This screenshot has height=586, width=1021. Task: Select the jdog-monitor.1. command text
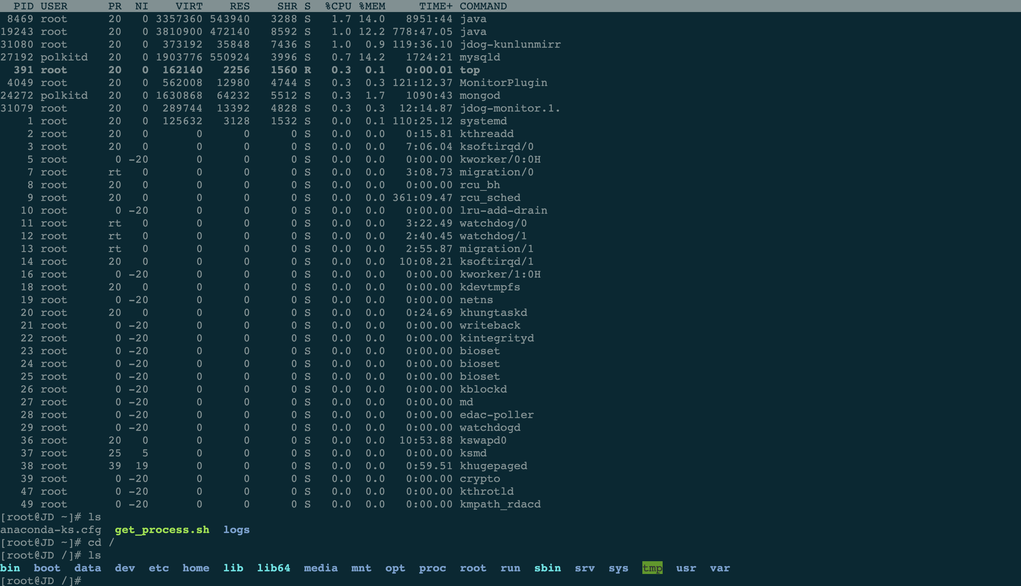pyautogui.click(x=510, y=108)
